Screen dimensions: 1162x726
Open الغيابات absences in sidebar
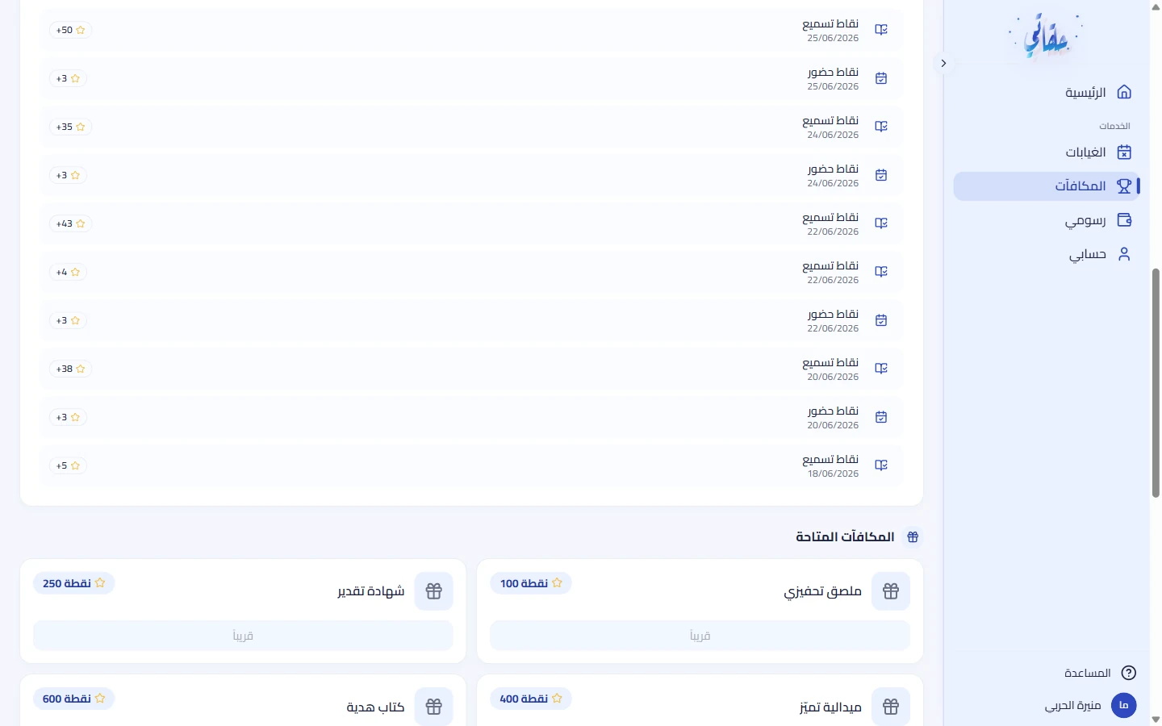coord(1047,152)
